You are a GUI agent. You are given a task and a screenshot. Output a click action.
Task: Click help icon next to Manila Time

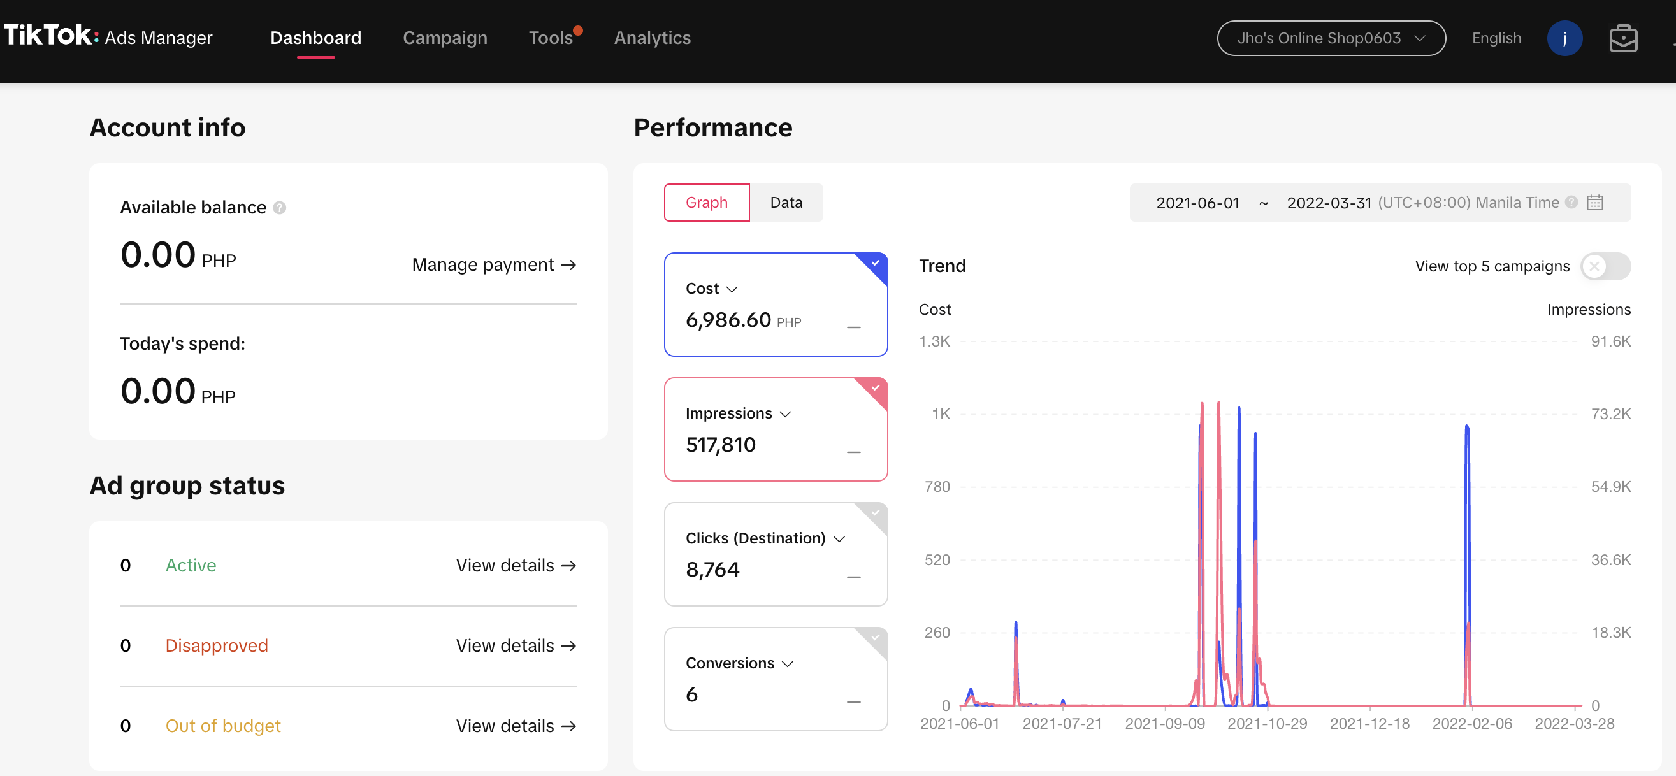click(1571, 203)
